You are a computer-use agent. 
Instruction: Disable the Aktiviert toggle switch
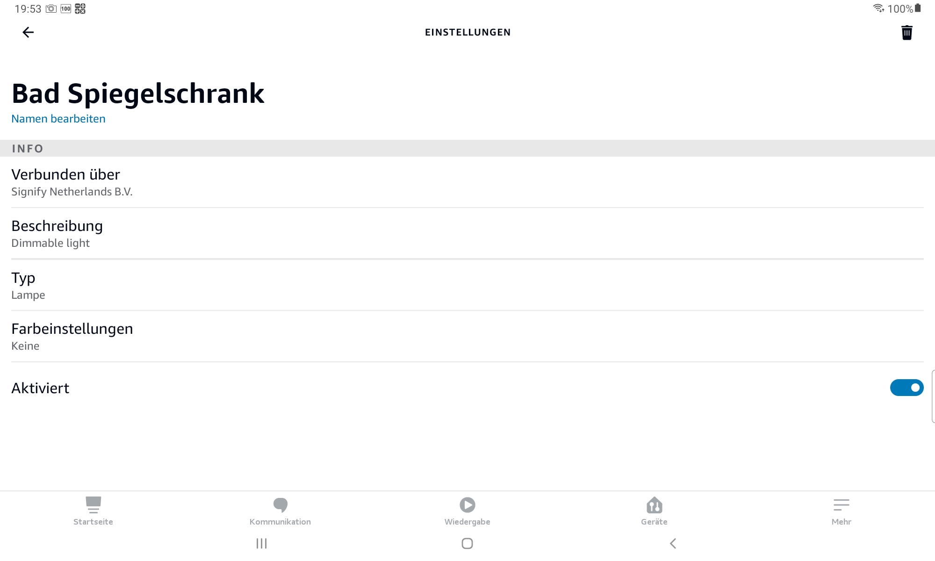(x=906, y=388)
